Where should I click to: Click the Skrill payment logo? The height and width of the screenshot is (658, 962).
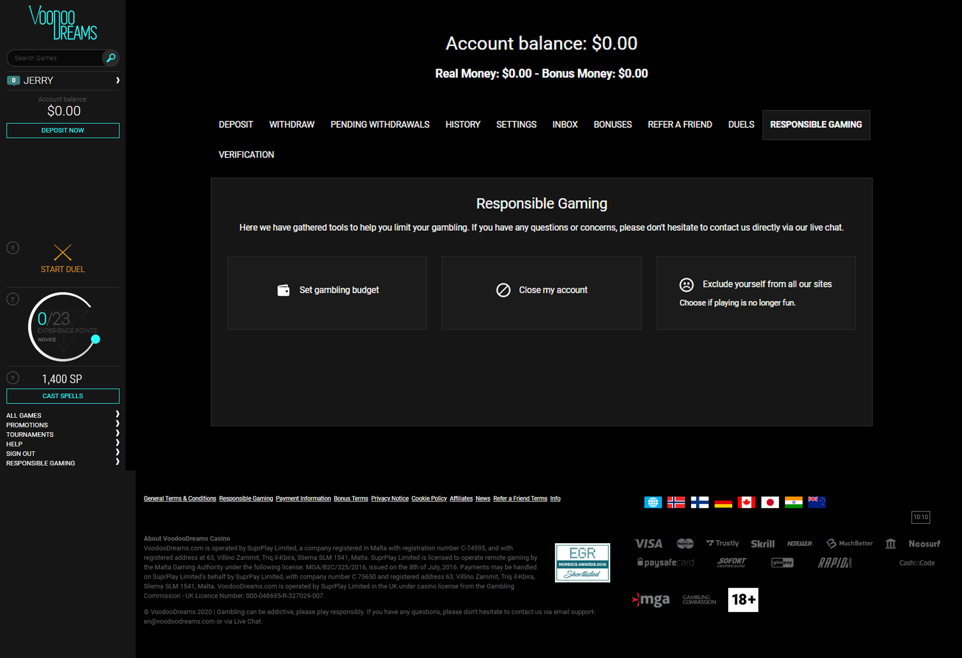763,544
